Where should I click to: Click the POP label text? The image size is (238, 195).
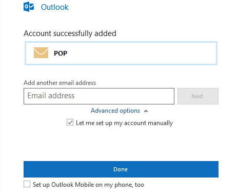[61, 54]
